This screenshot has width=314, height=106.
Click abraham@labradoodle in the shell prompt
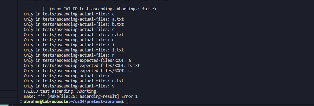pyautogui.click(x=46, y=102)
